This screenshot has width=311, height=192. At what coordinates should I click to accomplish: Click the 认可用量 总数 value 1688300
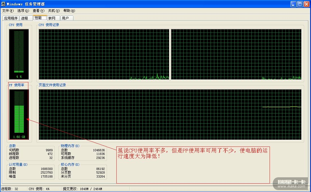point(47,169)
